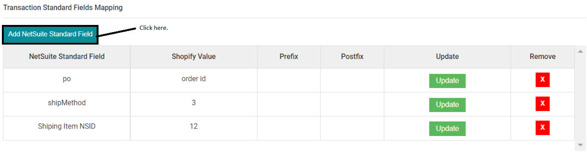Delete the Shiping Item NSID mapping
587x161 pixels.
pyautogui.click(x=542, y=128)
